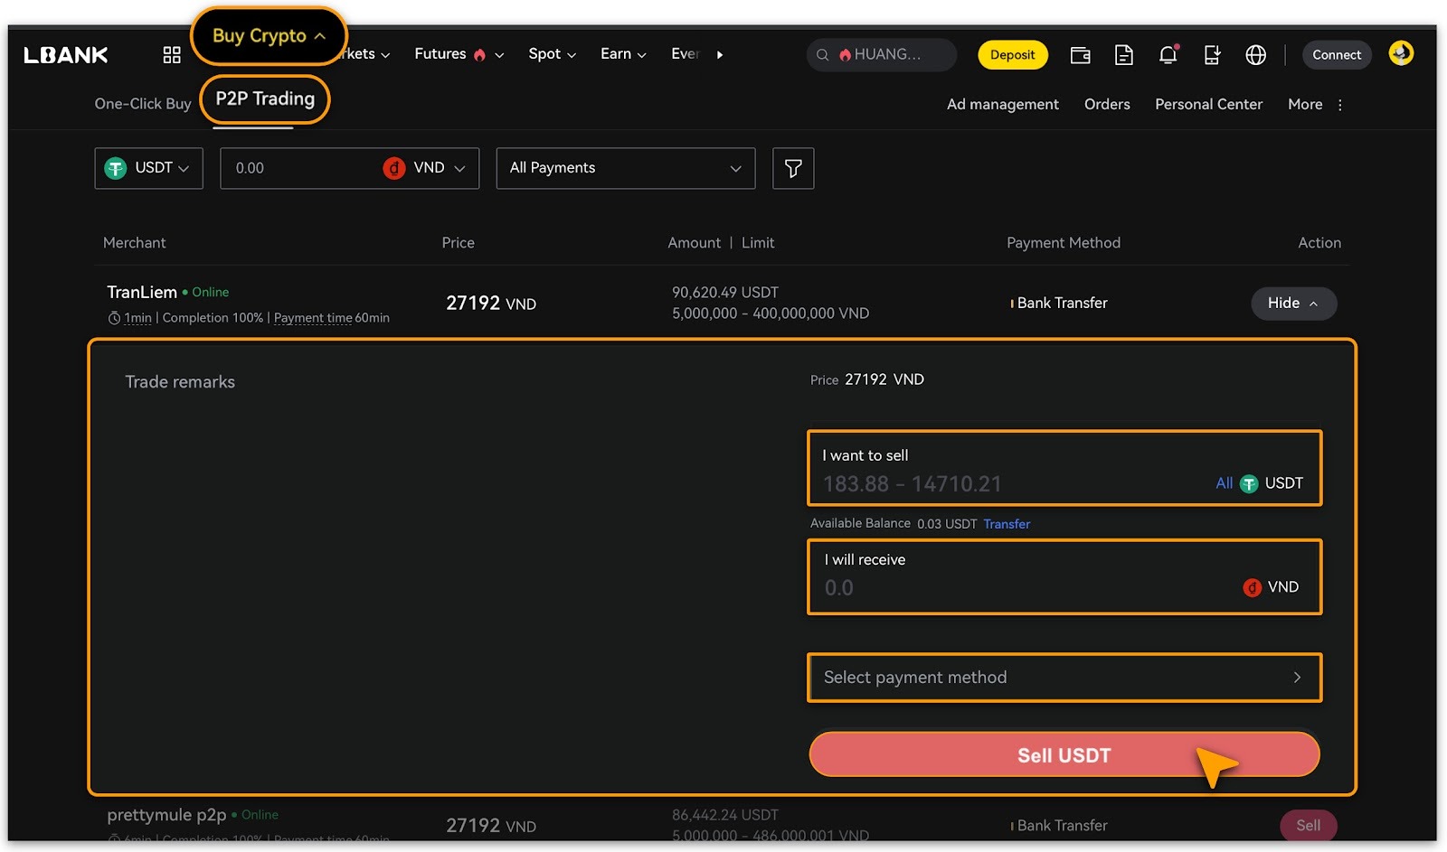This screenshot has width=1447, height=852.
Task: Click the download app icon
Action: click(x=1212, y=55)
